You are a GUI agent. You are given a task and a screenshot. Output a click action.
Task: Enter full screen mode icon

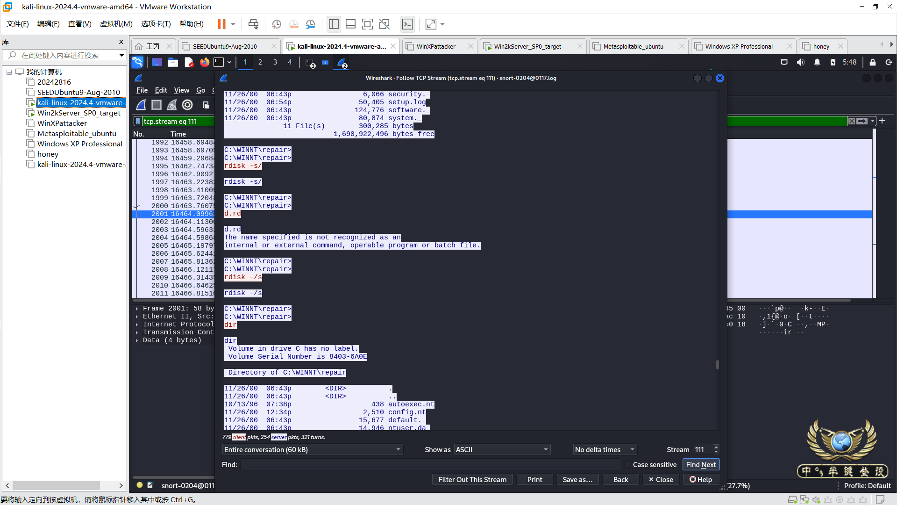(x=367, y=24)
